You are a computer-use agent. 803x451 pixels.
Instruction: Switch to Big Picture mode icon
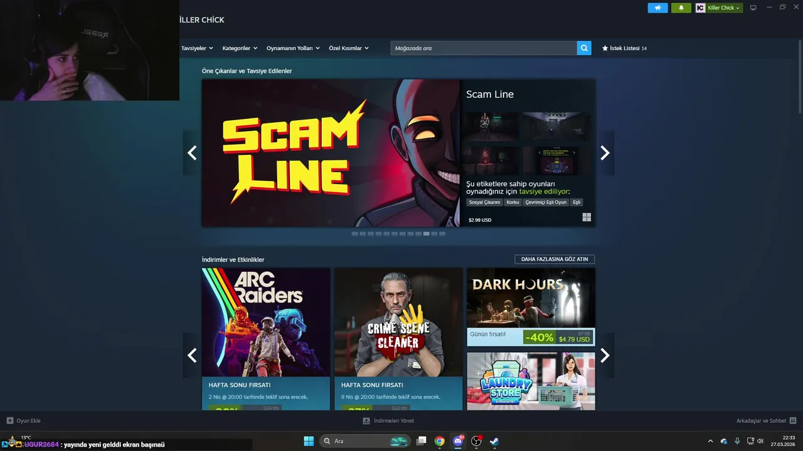753,8
